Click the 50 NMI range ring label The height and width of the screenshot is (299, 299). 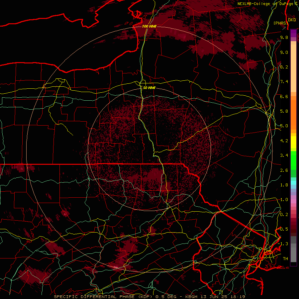[149, 88]
